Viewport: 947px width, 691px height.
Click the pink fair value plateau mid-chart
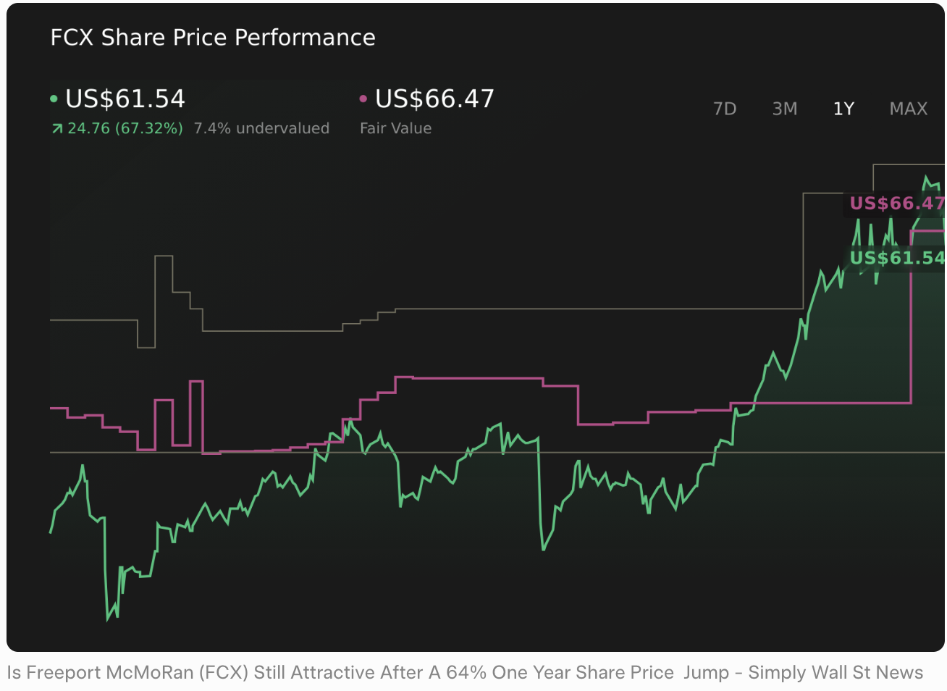pos(469,378)
